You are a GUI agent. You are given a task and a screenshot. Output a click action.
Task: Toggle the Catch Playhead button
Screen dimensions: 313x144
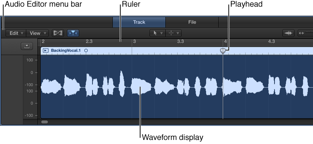(73, 33)
